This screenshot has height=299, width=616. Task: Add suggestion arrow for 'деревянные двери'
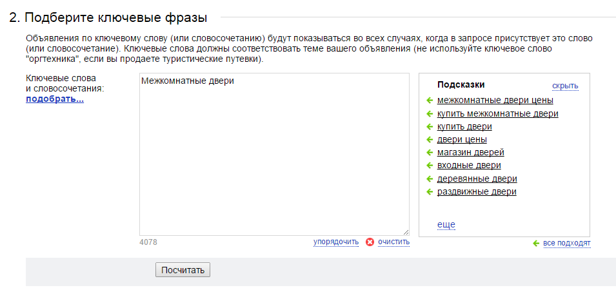click(x=430, y=179)
